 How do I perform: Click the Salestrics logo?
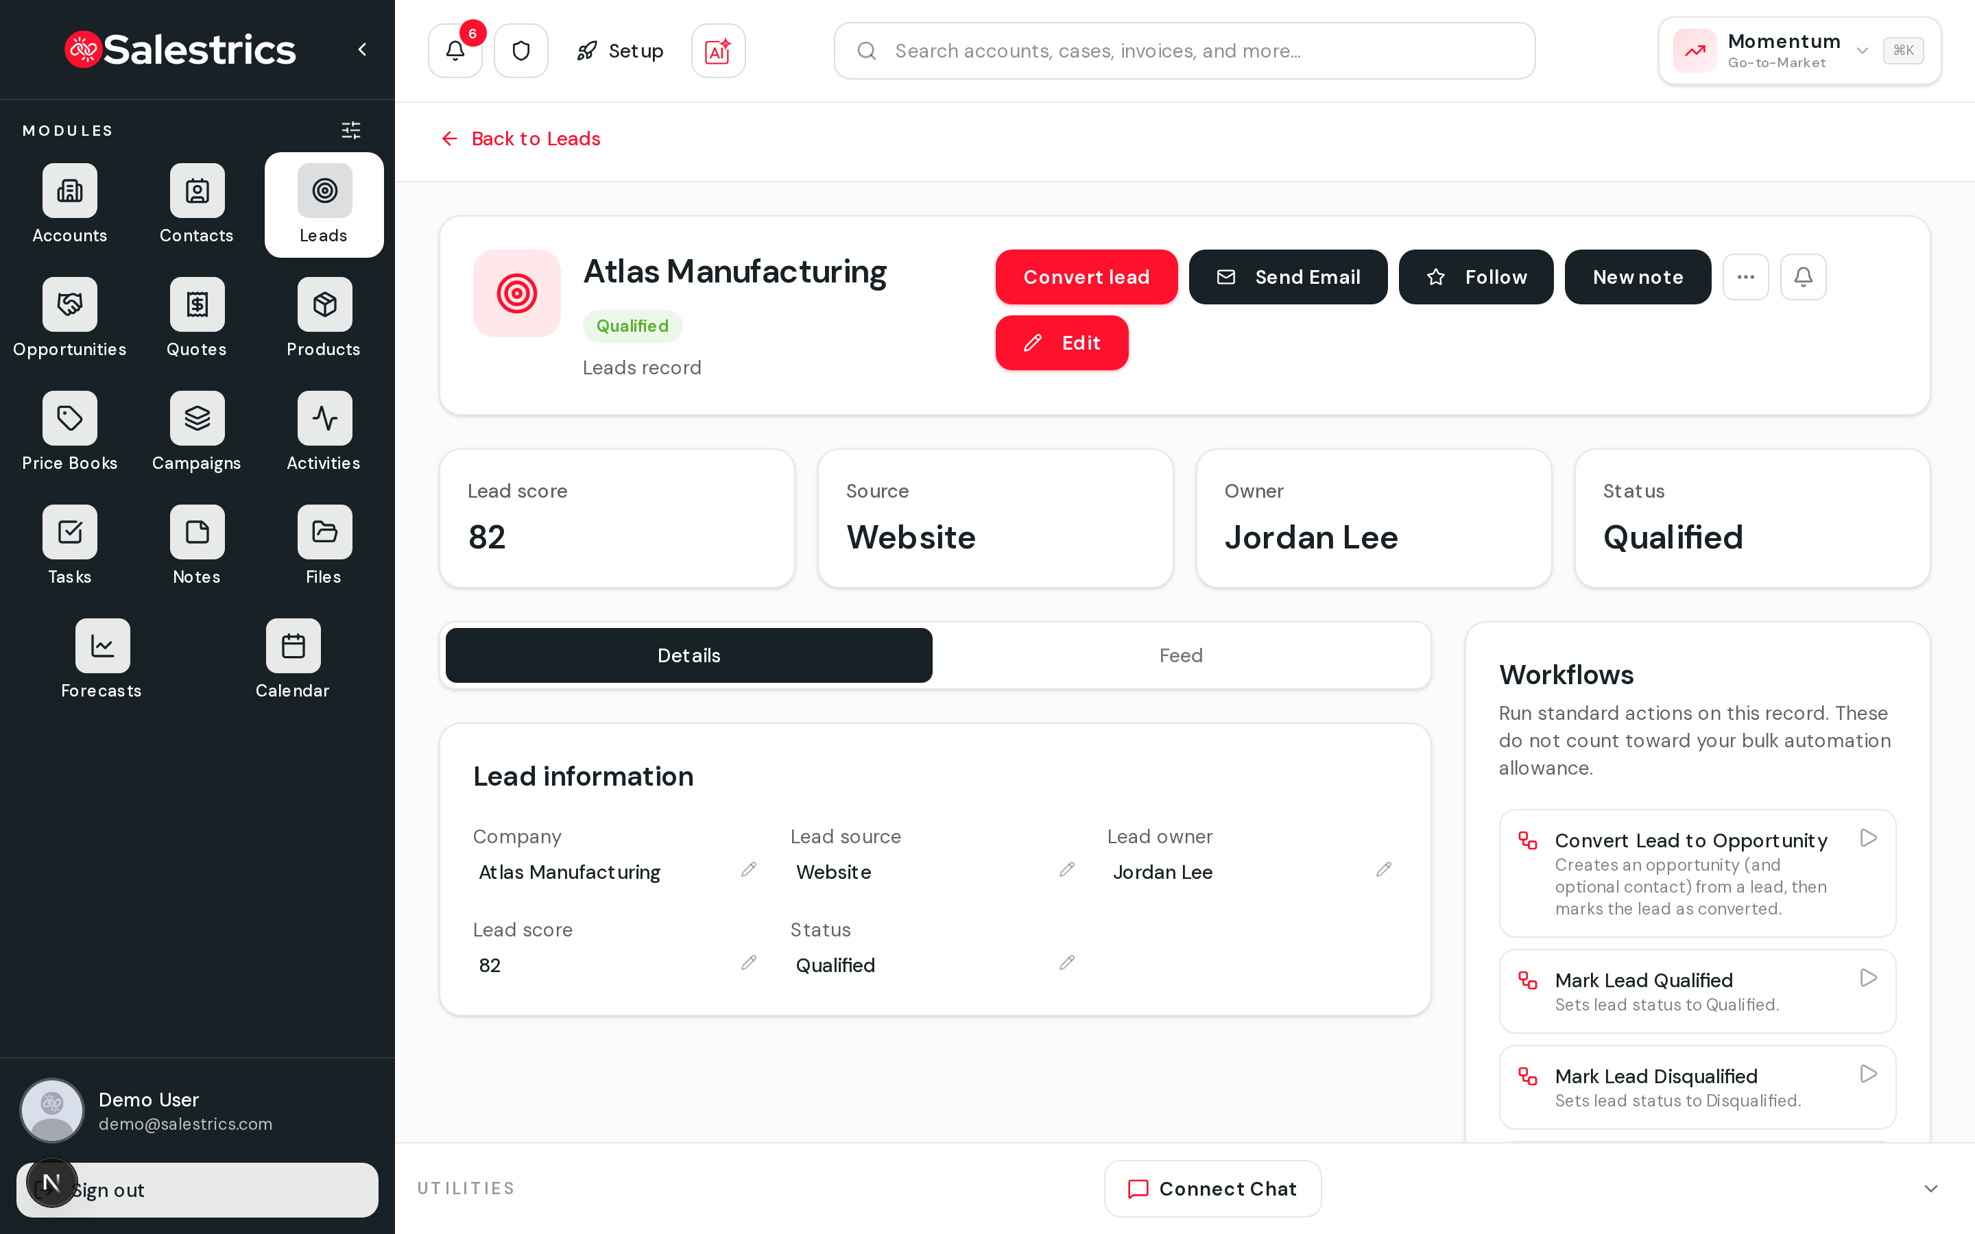tap(180, 50)
